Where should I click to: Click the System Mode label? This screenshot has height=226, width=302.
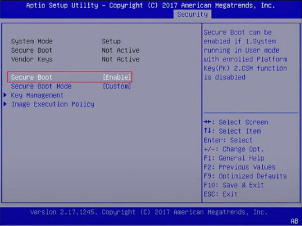(32, 41)
